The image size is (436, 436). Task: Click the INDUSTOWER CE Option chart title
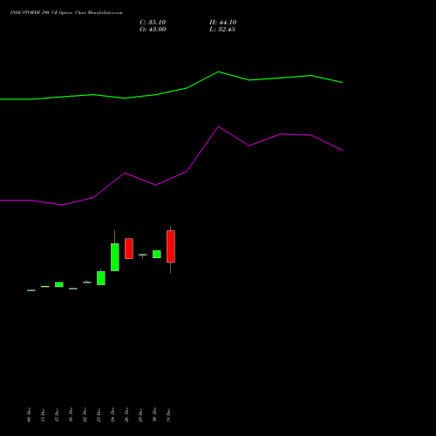pyautogui.click(x=66, y=13)
